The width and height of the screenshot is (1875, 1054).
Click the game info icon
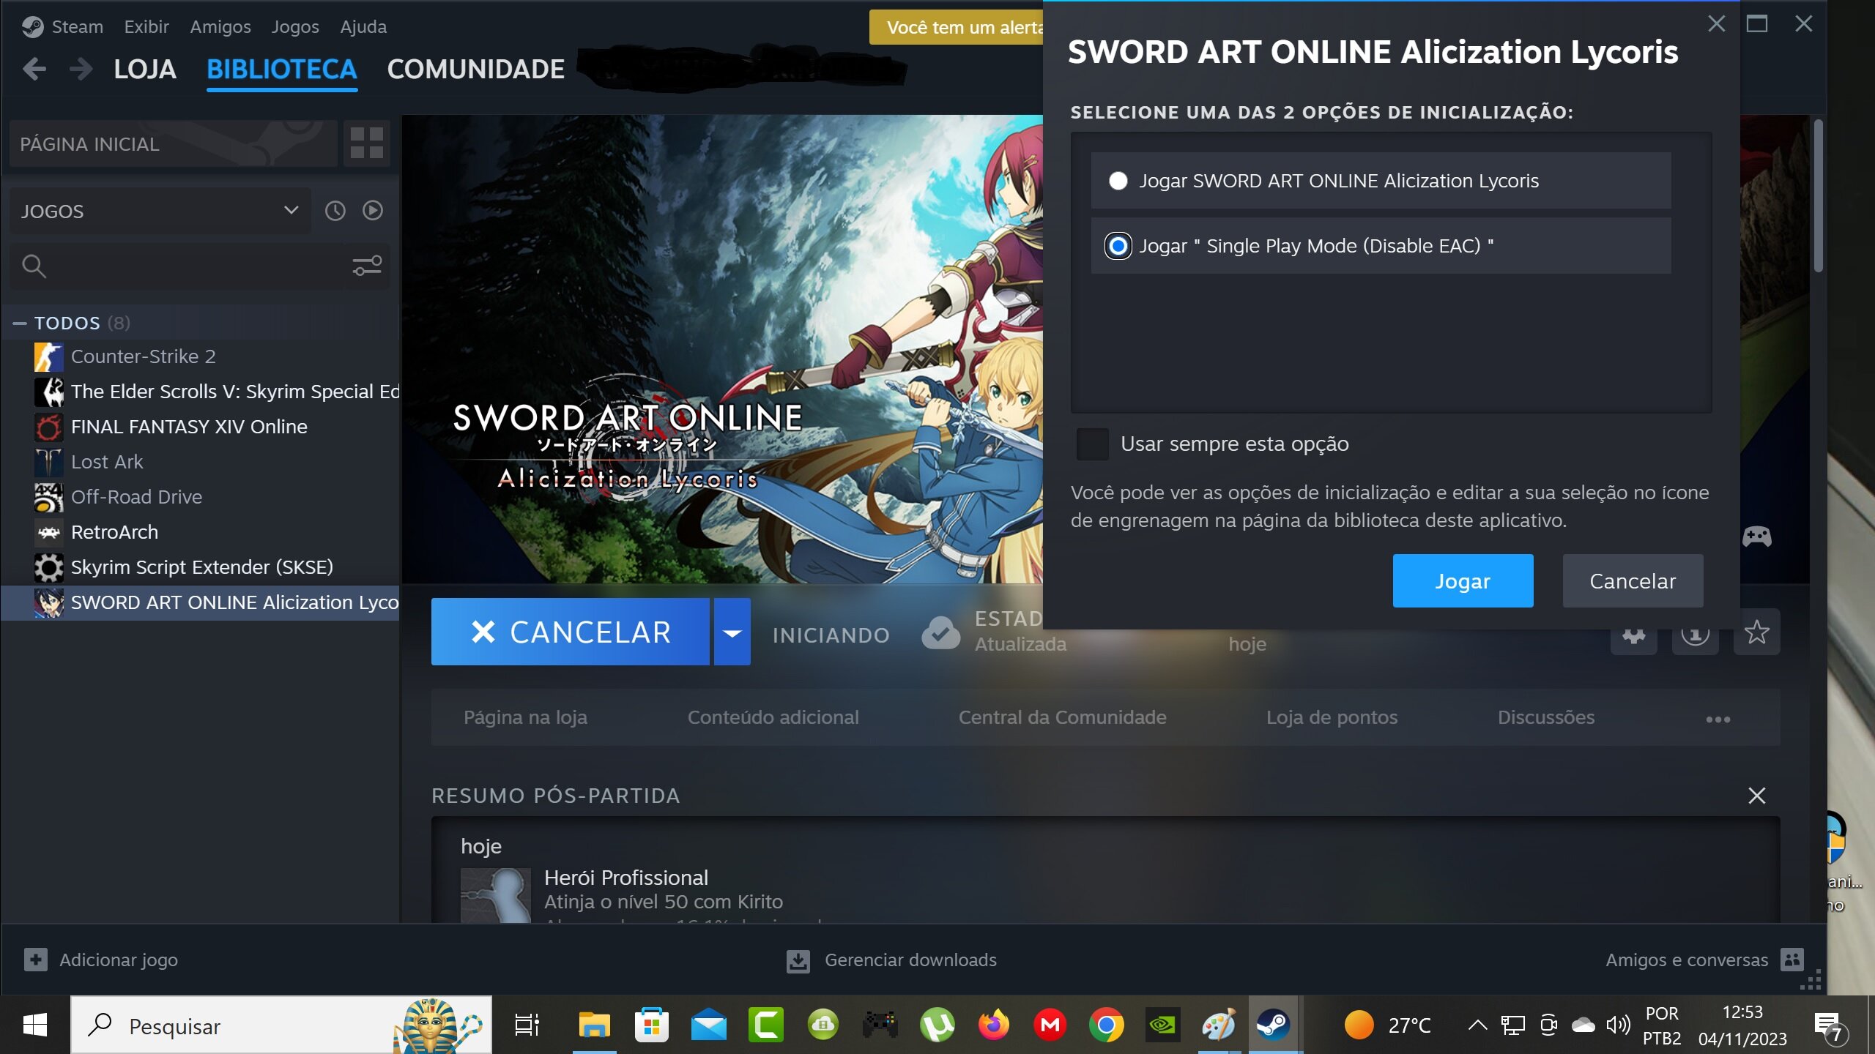[x=1695, y=634]
